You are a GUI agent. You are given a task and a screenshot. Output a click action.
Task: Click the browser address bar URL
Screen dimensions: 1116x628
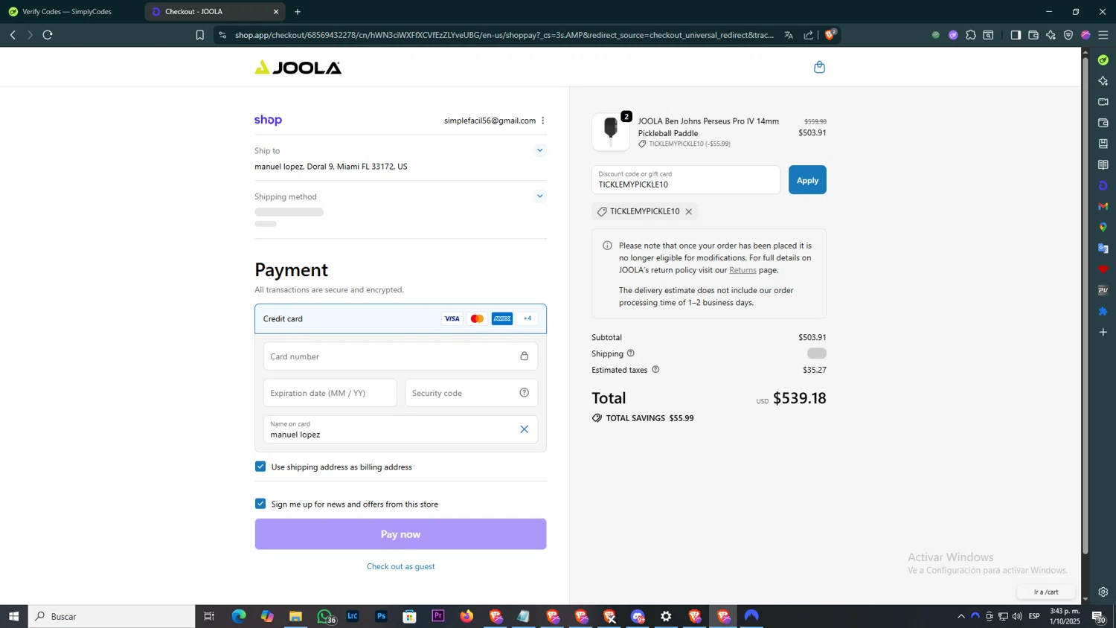tap(504, 35)
